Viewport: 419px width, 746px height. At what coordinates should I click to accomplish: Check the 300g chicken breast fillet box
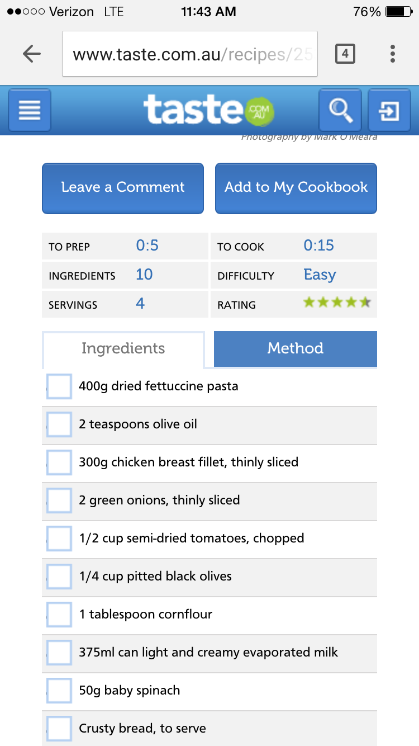pyautogui.click(x=59, y=462)
